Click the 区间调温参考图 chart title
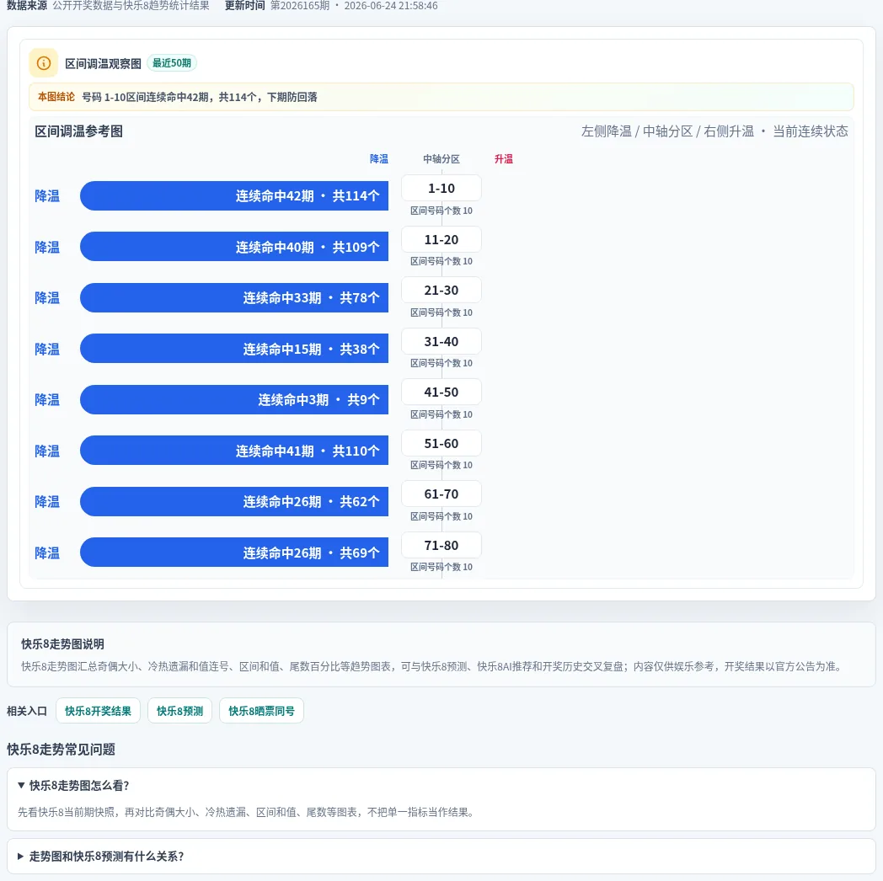The height and width of the screenshot is (881, 883). click(79, 131)
